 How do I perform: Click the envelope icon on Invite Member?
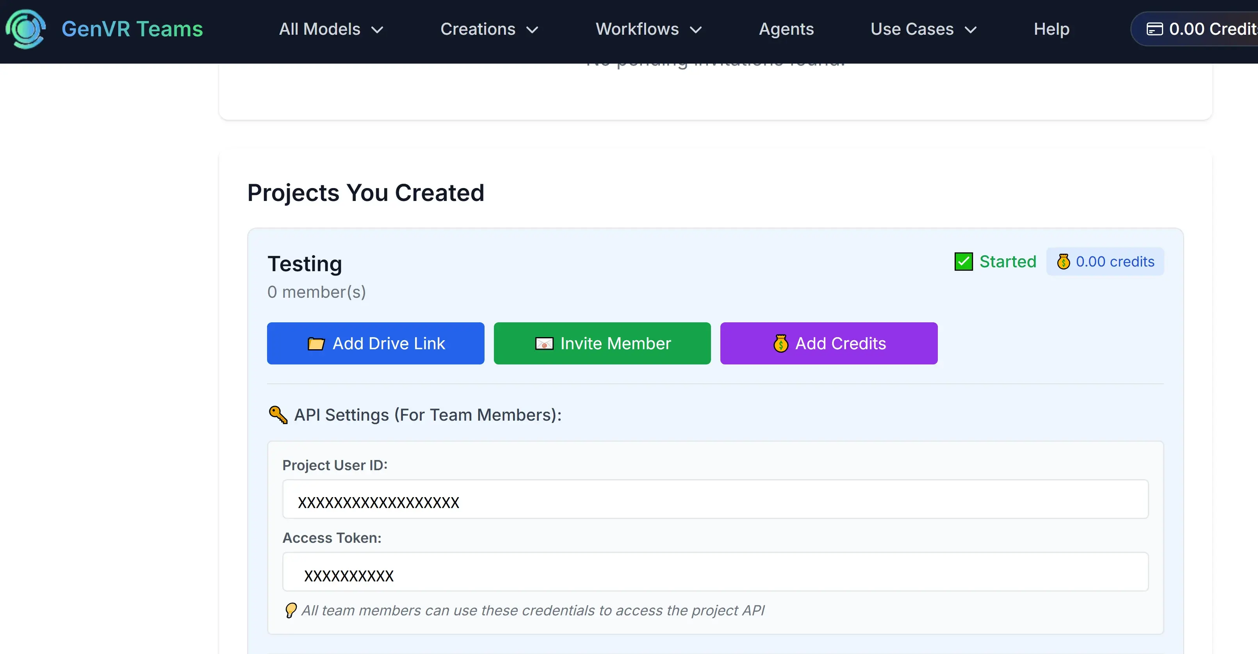(544, 344)
